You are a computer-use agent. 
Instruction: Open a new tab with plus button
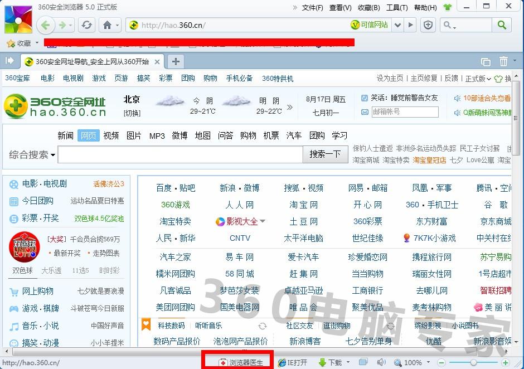[176, 61]
